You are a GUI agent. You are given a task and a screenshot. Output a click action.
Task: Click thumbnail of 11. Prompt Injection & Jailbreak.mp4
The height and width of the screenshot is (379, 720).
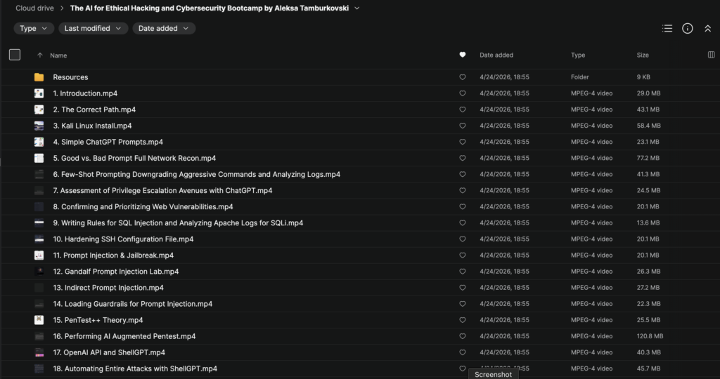(x=39, y=255)
